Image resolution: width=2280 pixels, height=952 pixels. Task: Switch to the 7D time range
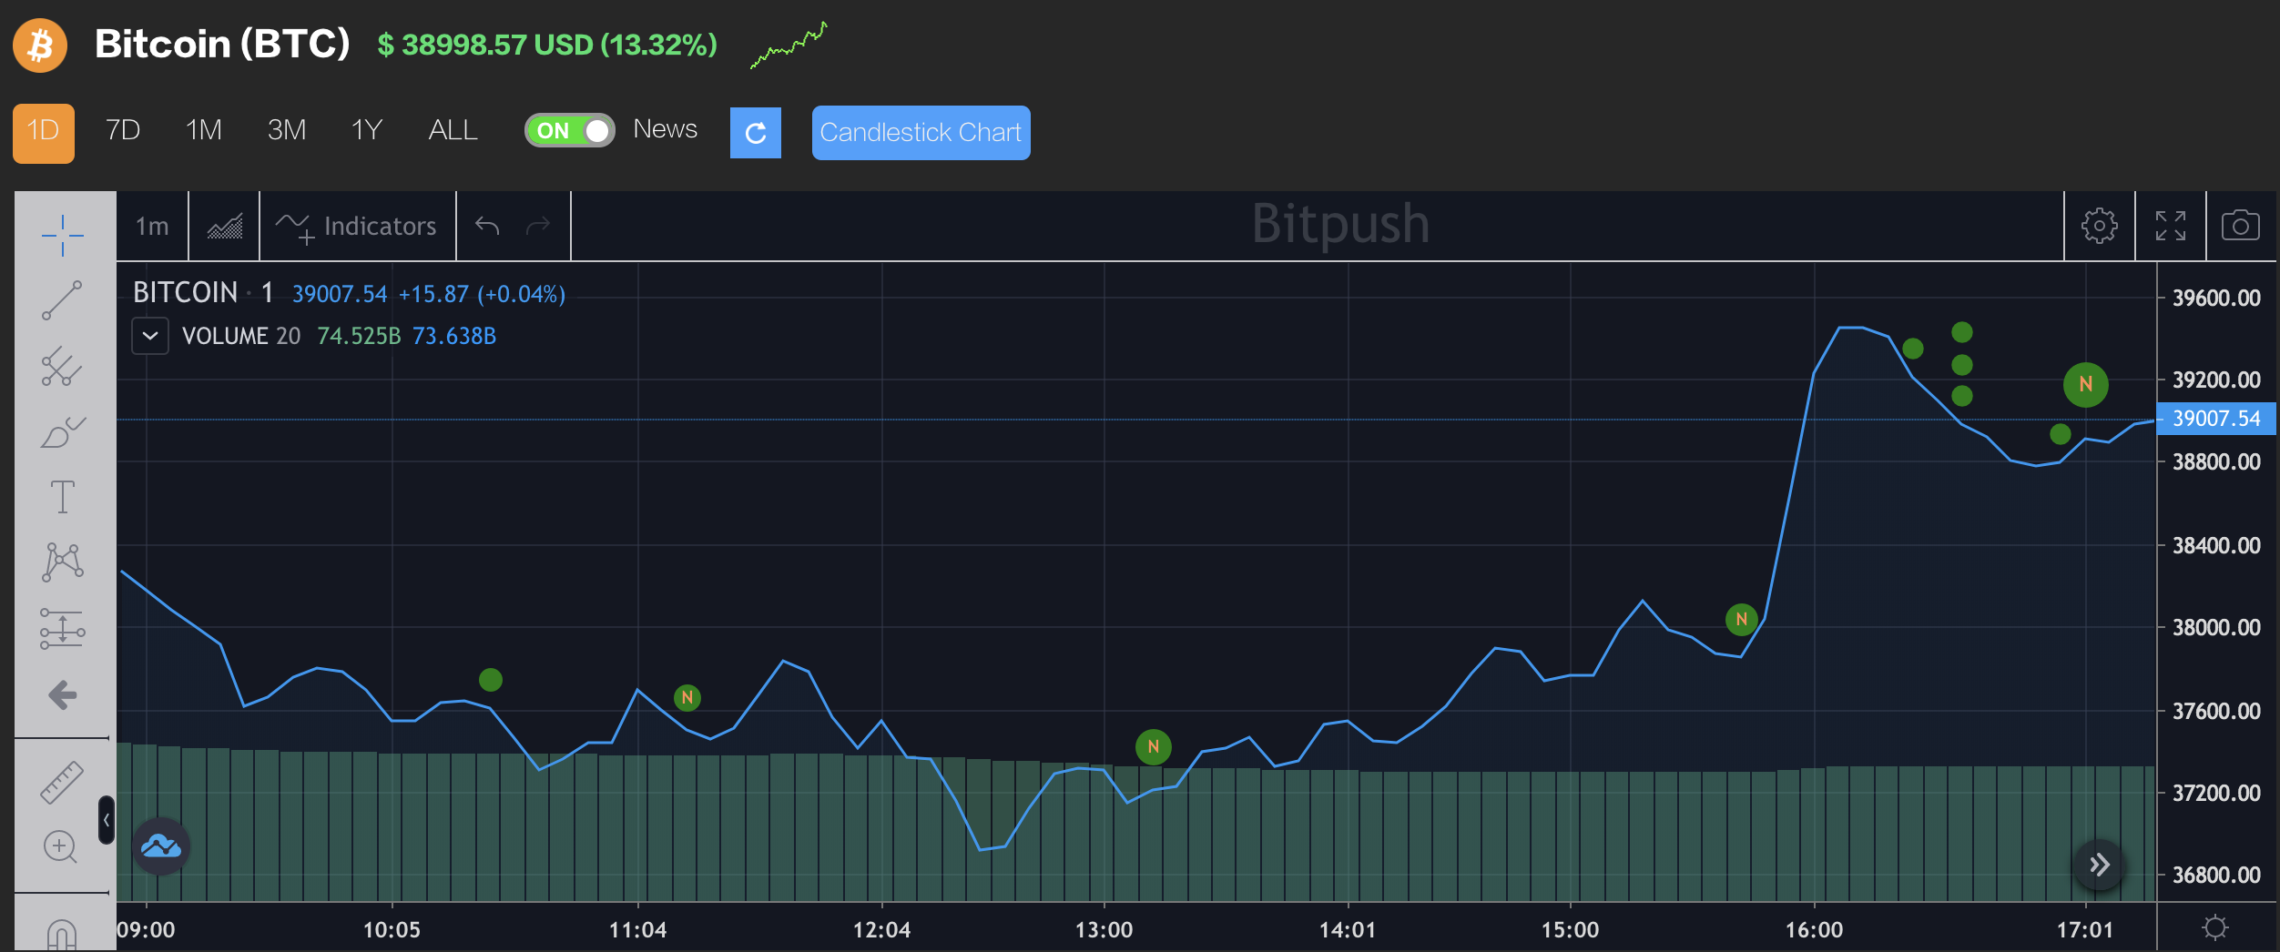(x=123, y=130)
